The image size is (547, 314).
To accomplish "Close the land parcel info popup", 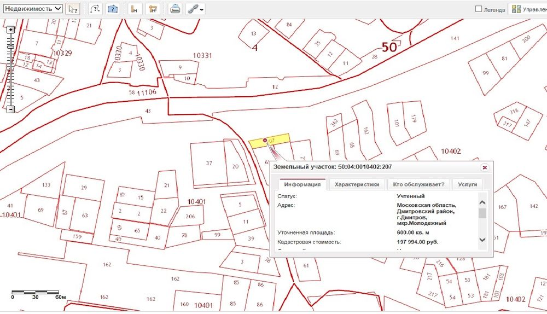I will click(484, 167).
